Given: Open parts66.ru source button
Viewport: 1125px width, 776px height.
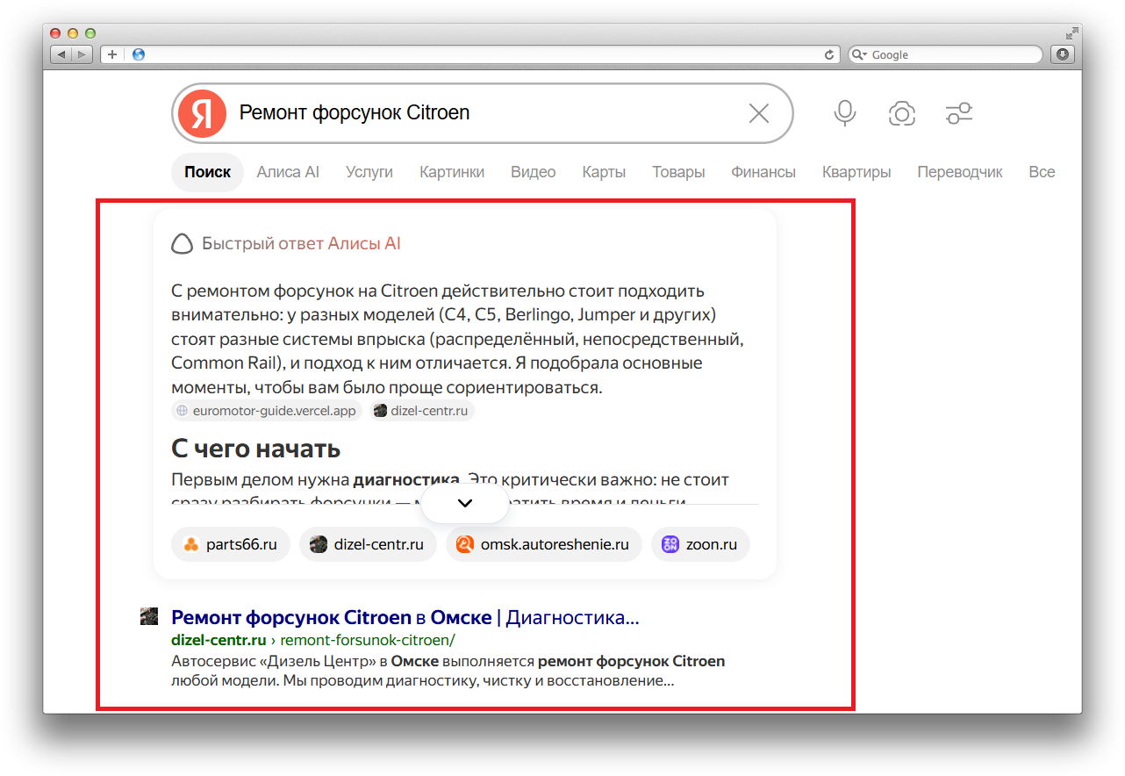Looking at the screenshot, I should (x=231, y=544).
